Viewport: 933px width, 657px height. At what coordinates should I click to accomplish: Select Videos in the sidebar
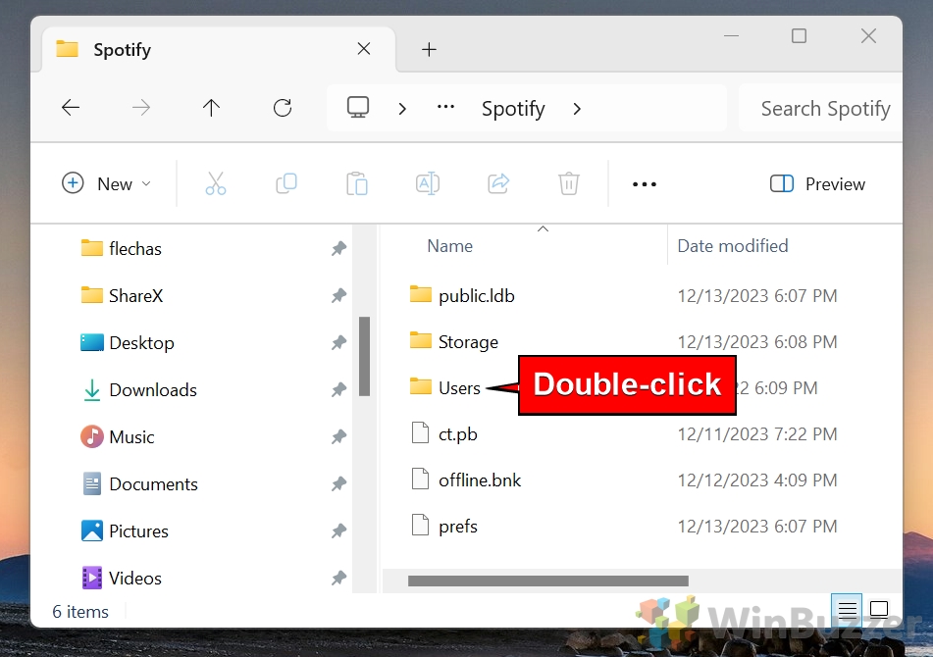[135, 578]
